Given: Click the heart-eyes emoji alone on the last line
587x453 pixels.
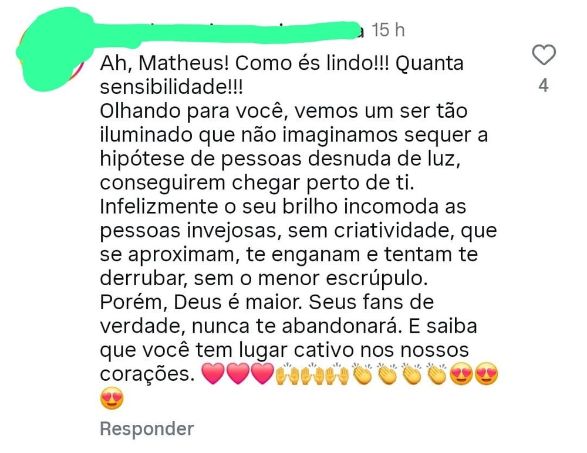Looking at the screenshot, I should coord(112,398).
